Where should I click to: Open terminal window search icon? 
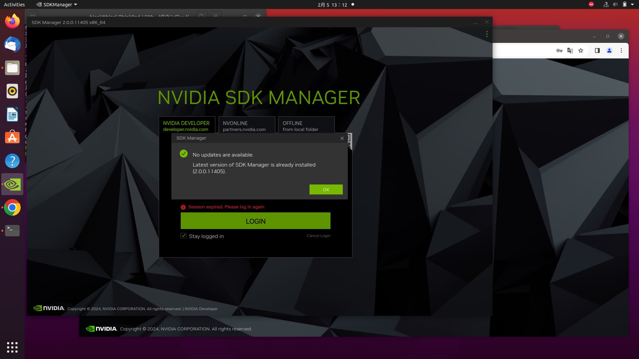[x=201, y=16]
